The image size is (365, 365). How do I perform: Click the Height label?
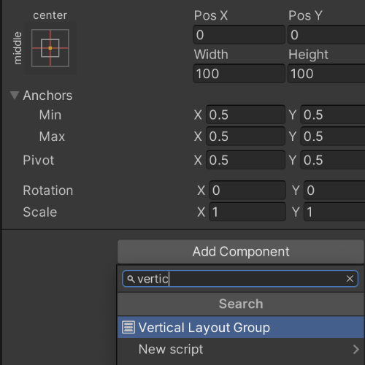308,55
